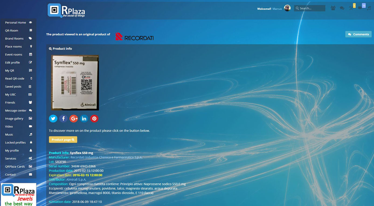374x206 pixels.
Task: Open messages icon with 15 badge
Action: pos(360,8)
